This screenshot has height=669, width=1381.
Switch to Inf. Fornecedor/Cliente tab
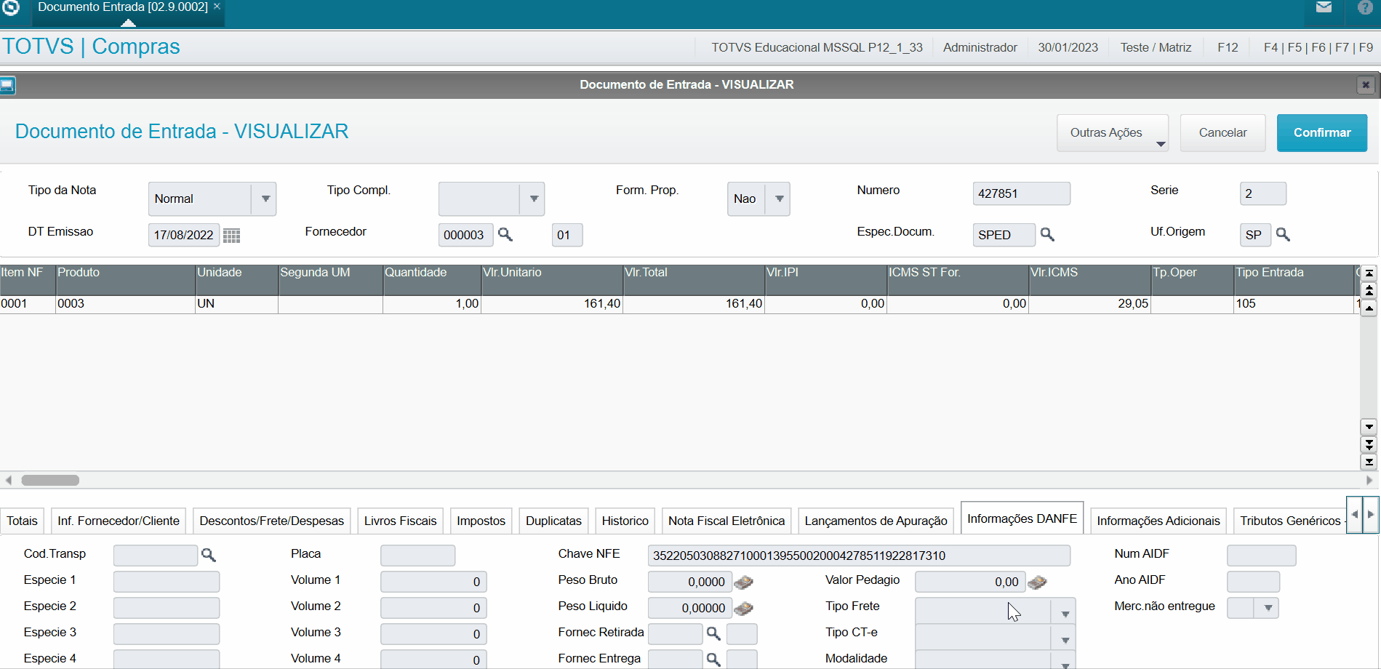tap(119, 521)
